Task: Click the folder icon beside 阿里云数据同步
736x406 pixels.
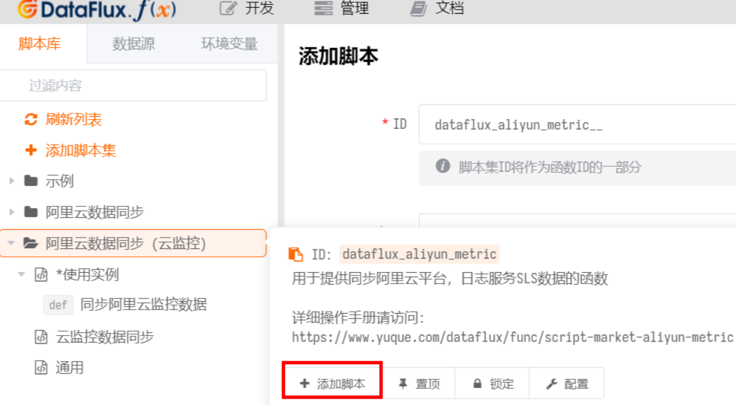Action: [31, 212]
